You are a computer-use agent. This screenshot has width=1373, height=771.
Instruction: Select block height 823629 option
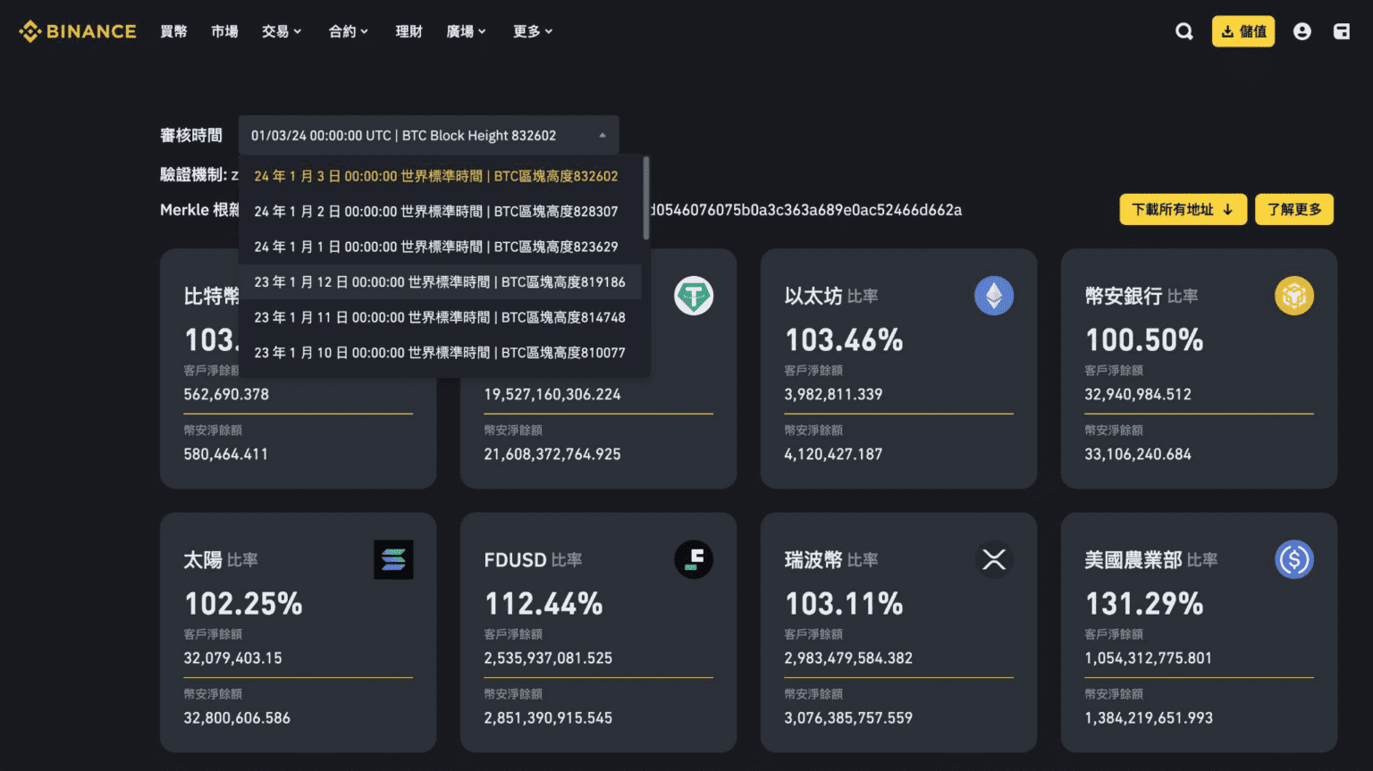441,247
